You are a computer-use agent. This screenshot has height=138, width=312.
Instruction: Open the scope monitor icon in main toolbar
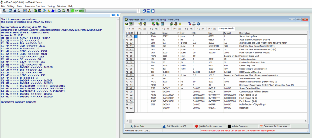point(10,11)
